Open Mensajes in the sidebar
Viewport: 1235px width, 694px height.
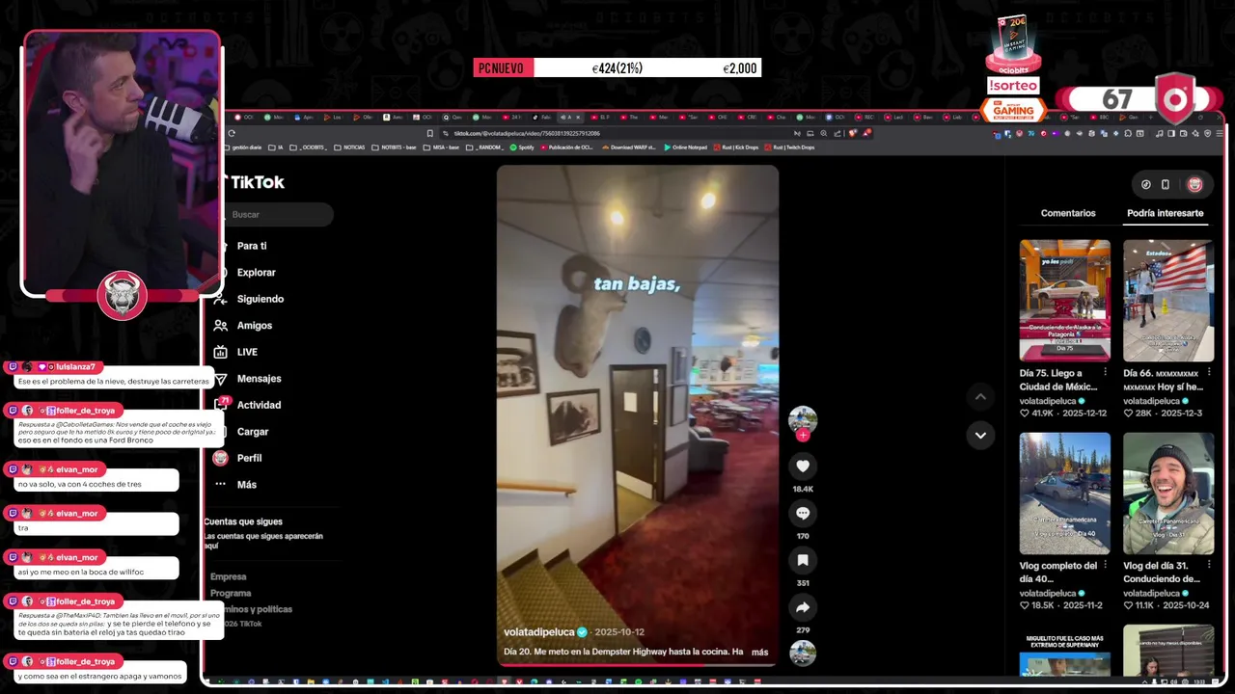[260, 379]
